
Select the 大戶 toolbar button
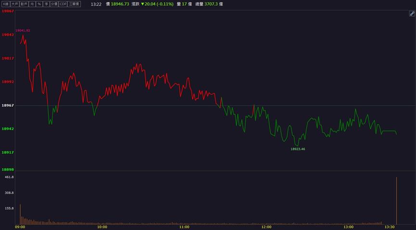(x=15, y=4)
